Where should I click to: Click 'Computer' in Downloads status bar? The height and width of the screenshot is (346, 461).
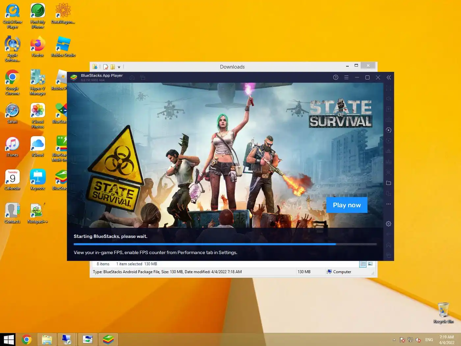tap(339, 272)
